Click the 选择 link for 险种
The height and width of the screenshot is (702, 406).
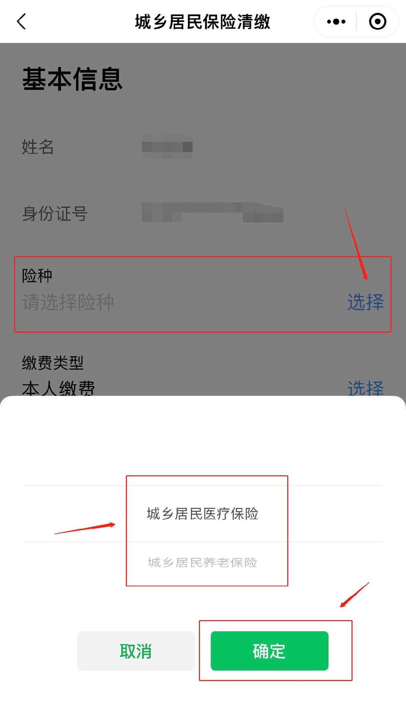(x=365, y=302)
